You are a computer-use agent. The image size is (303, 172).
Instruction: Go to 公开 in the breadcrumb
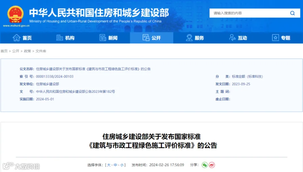(x=15, y=51)
